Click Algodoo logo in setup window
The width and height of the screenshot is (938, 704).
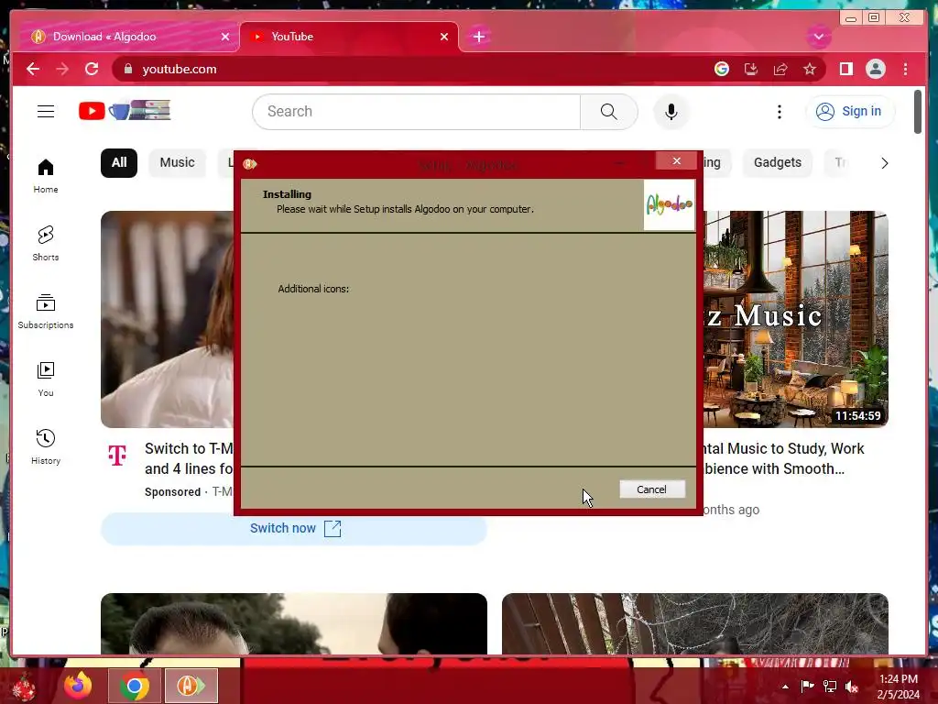tap(670, 204)
